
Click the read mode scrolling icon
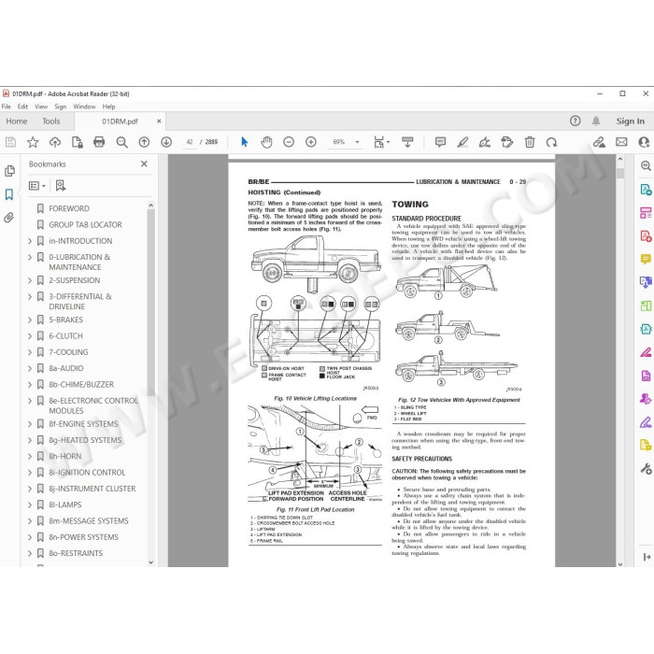point(407,142)
